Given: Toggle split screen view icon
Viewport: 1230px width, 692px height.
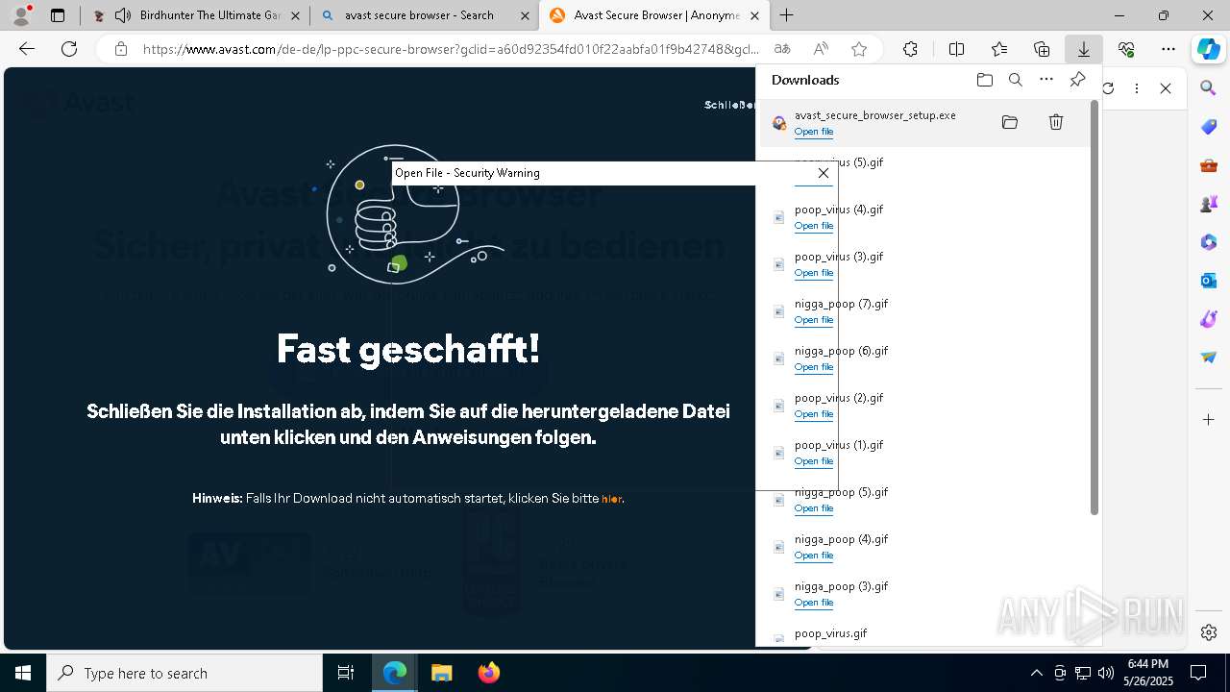Looking at the screenshot, I should tap(956, 49).
